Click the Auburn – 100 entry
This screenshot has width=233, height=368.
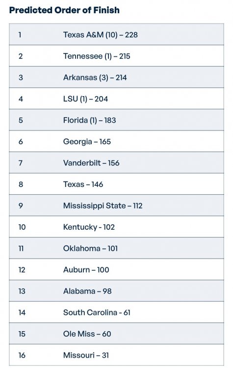point(86,270)
